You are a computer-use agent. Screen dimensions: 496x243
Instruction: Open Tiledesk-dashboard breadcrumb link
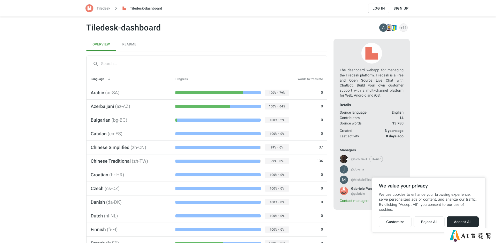point(146,8)
